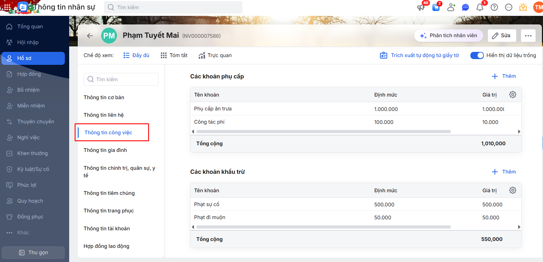This screenshot has height=262, width=543.
Task: Open the notifications bell icon
Action: click(x=480, y=7)
